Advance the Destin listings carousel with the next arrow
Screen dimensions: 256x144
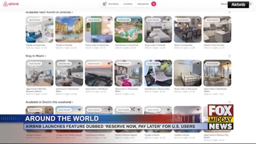coord(229,102)
